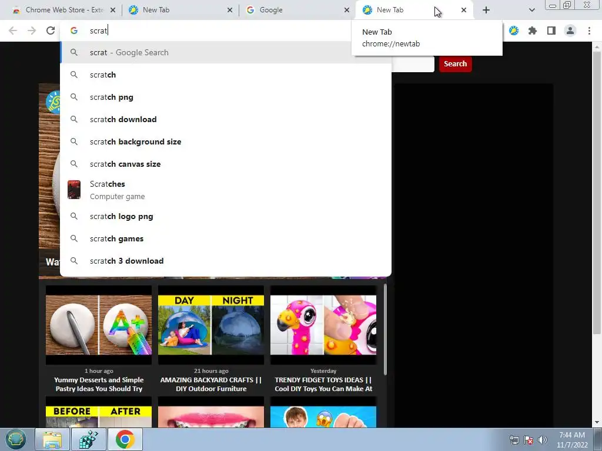
Task: Open the cubes app in taskbar
Action: pyautogui.click(x=89, y=439)
